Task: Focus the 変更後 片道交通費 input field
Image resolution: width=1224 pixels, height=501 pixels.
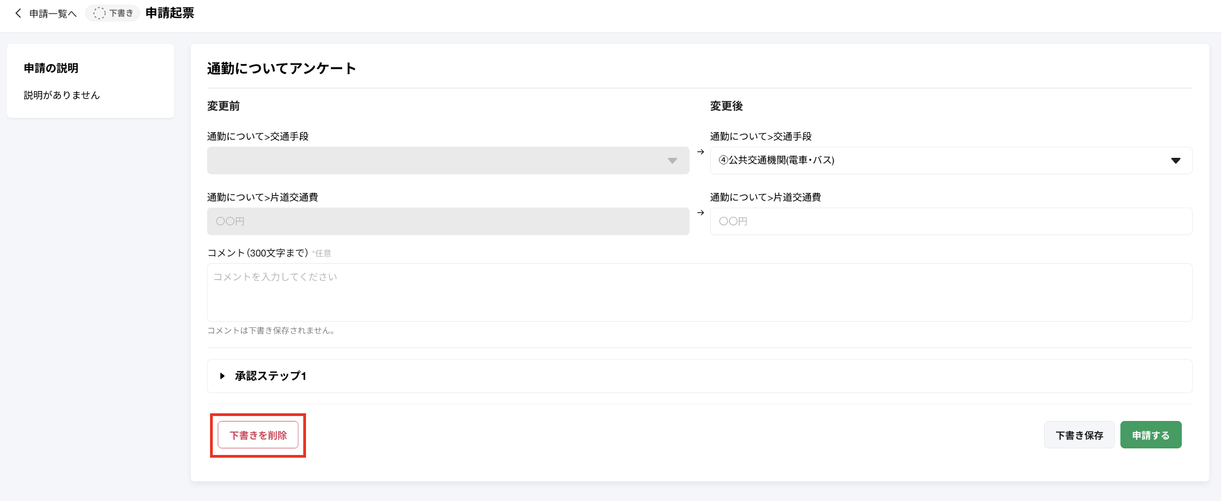Action: [x=950, y=221]
